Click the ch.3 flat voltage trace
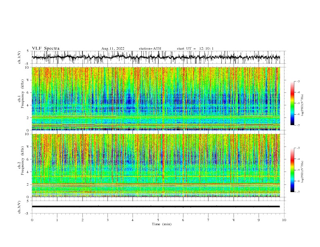The image size is (320, 247). click(156, 207)
